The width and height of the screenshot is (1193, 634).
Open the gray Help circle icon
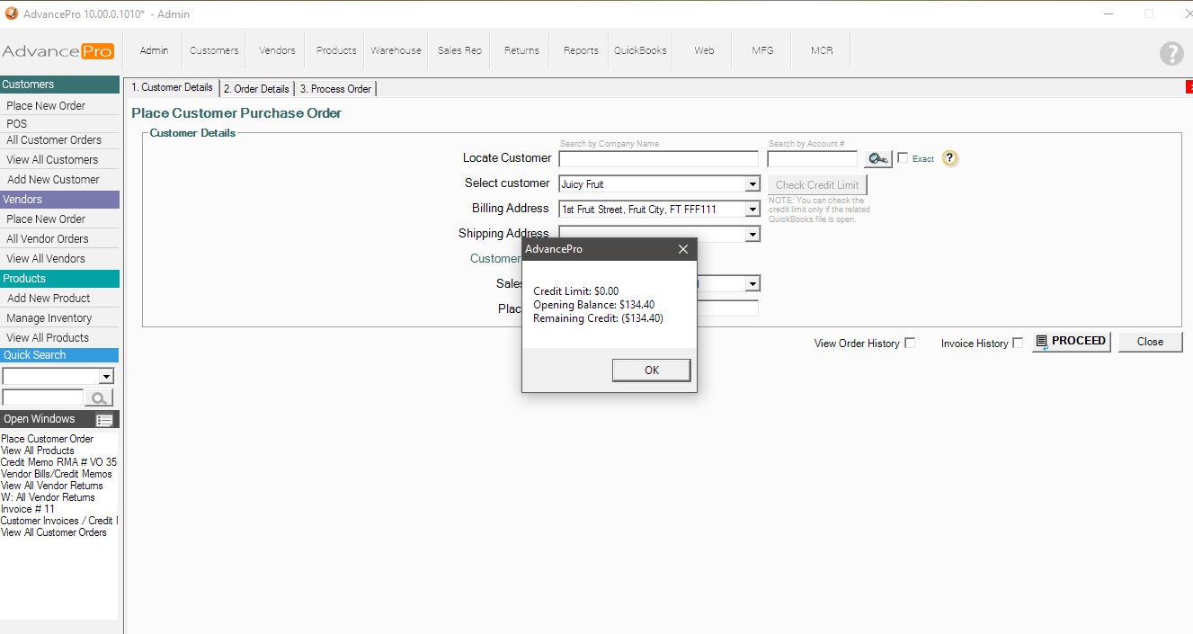coord(1171,53)
